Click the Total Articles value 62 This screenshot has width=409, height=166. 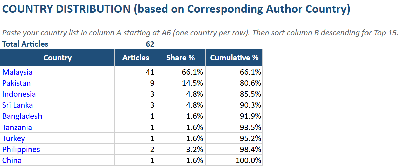point(150,44)
